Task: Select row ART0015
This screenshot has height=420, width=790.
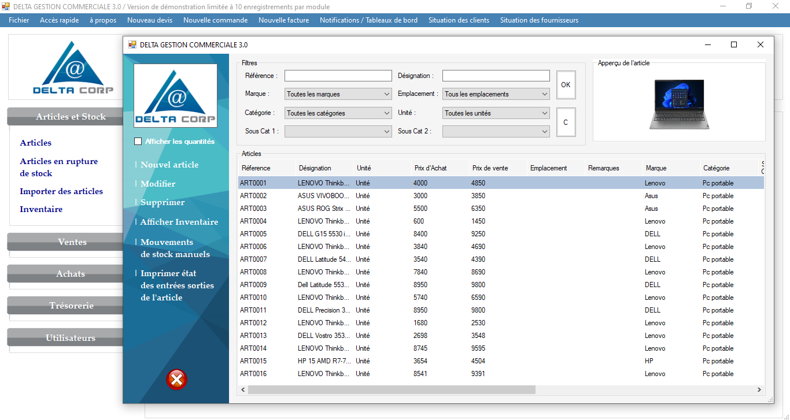Action: [501, 361]
